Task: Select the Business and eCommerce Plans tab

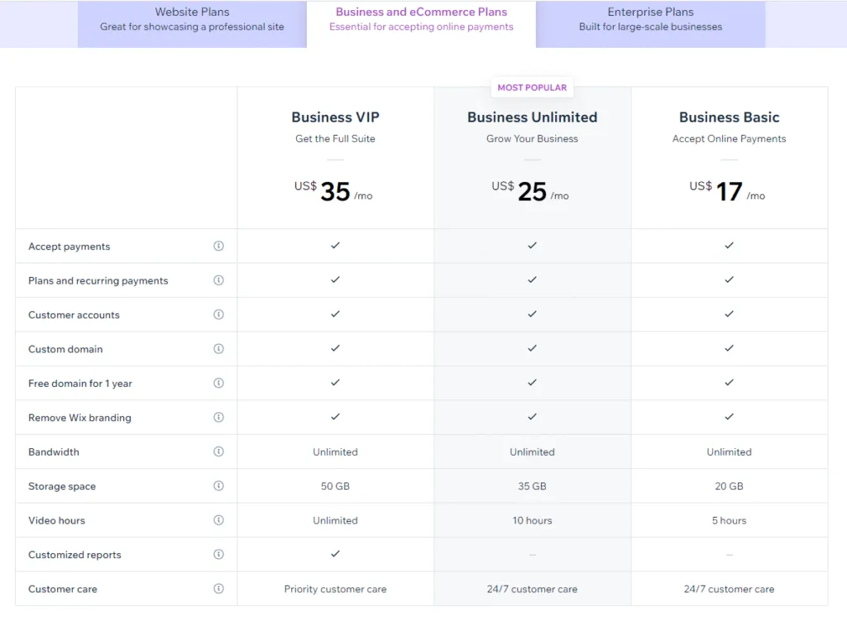Action: pos(422,18)
